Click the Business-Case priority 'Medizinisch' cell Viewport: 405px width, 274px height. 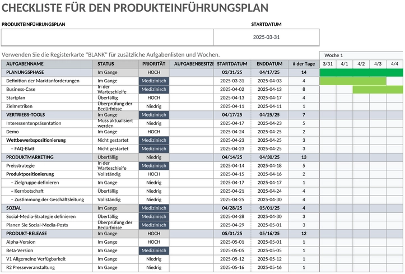[153, 89]
